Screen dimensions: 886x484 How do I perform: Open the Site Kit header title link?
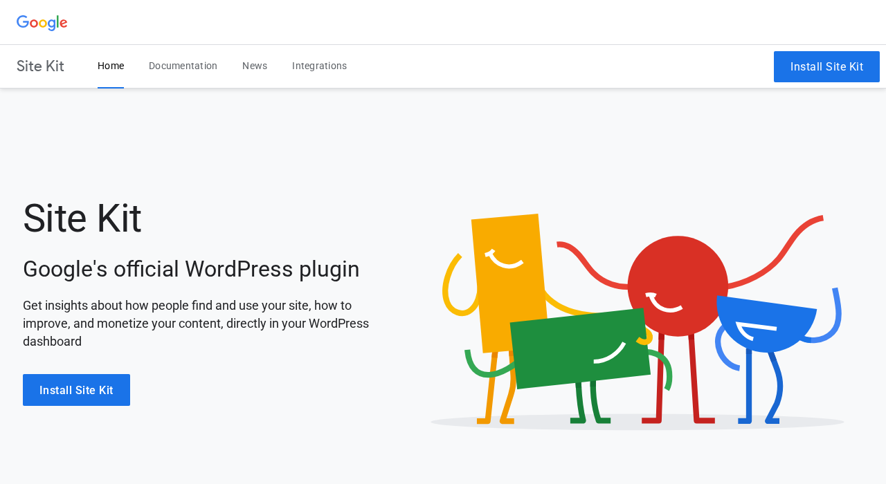pos(40,66)
